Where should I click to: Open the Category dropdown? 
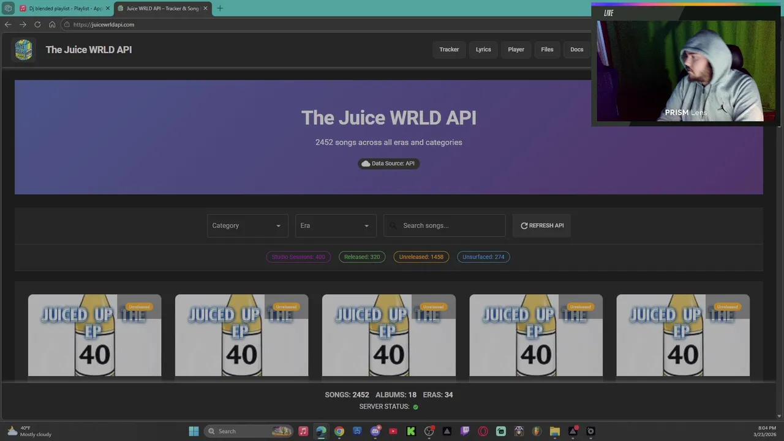click(x=247, y=225)
